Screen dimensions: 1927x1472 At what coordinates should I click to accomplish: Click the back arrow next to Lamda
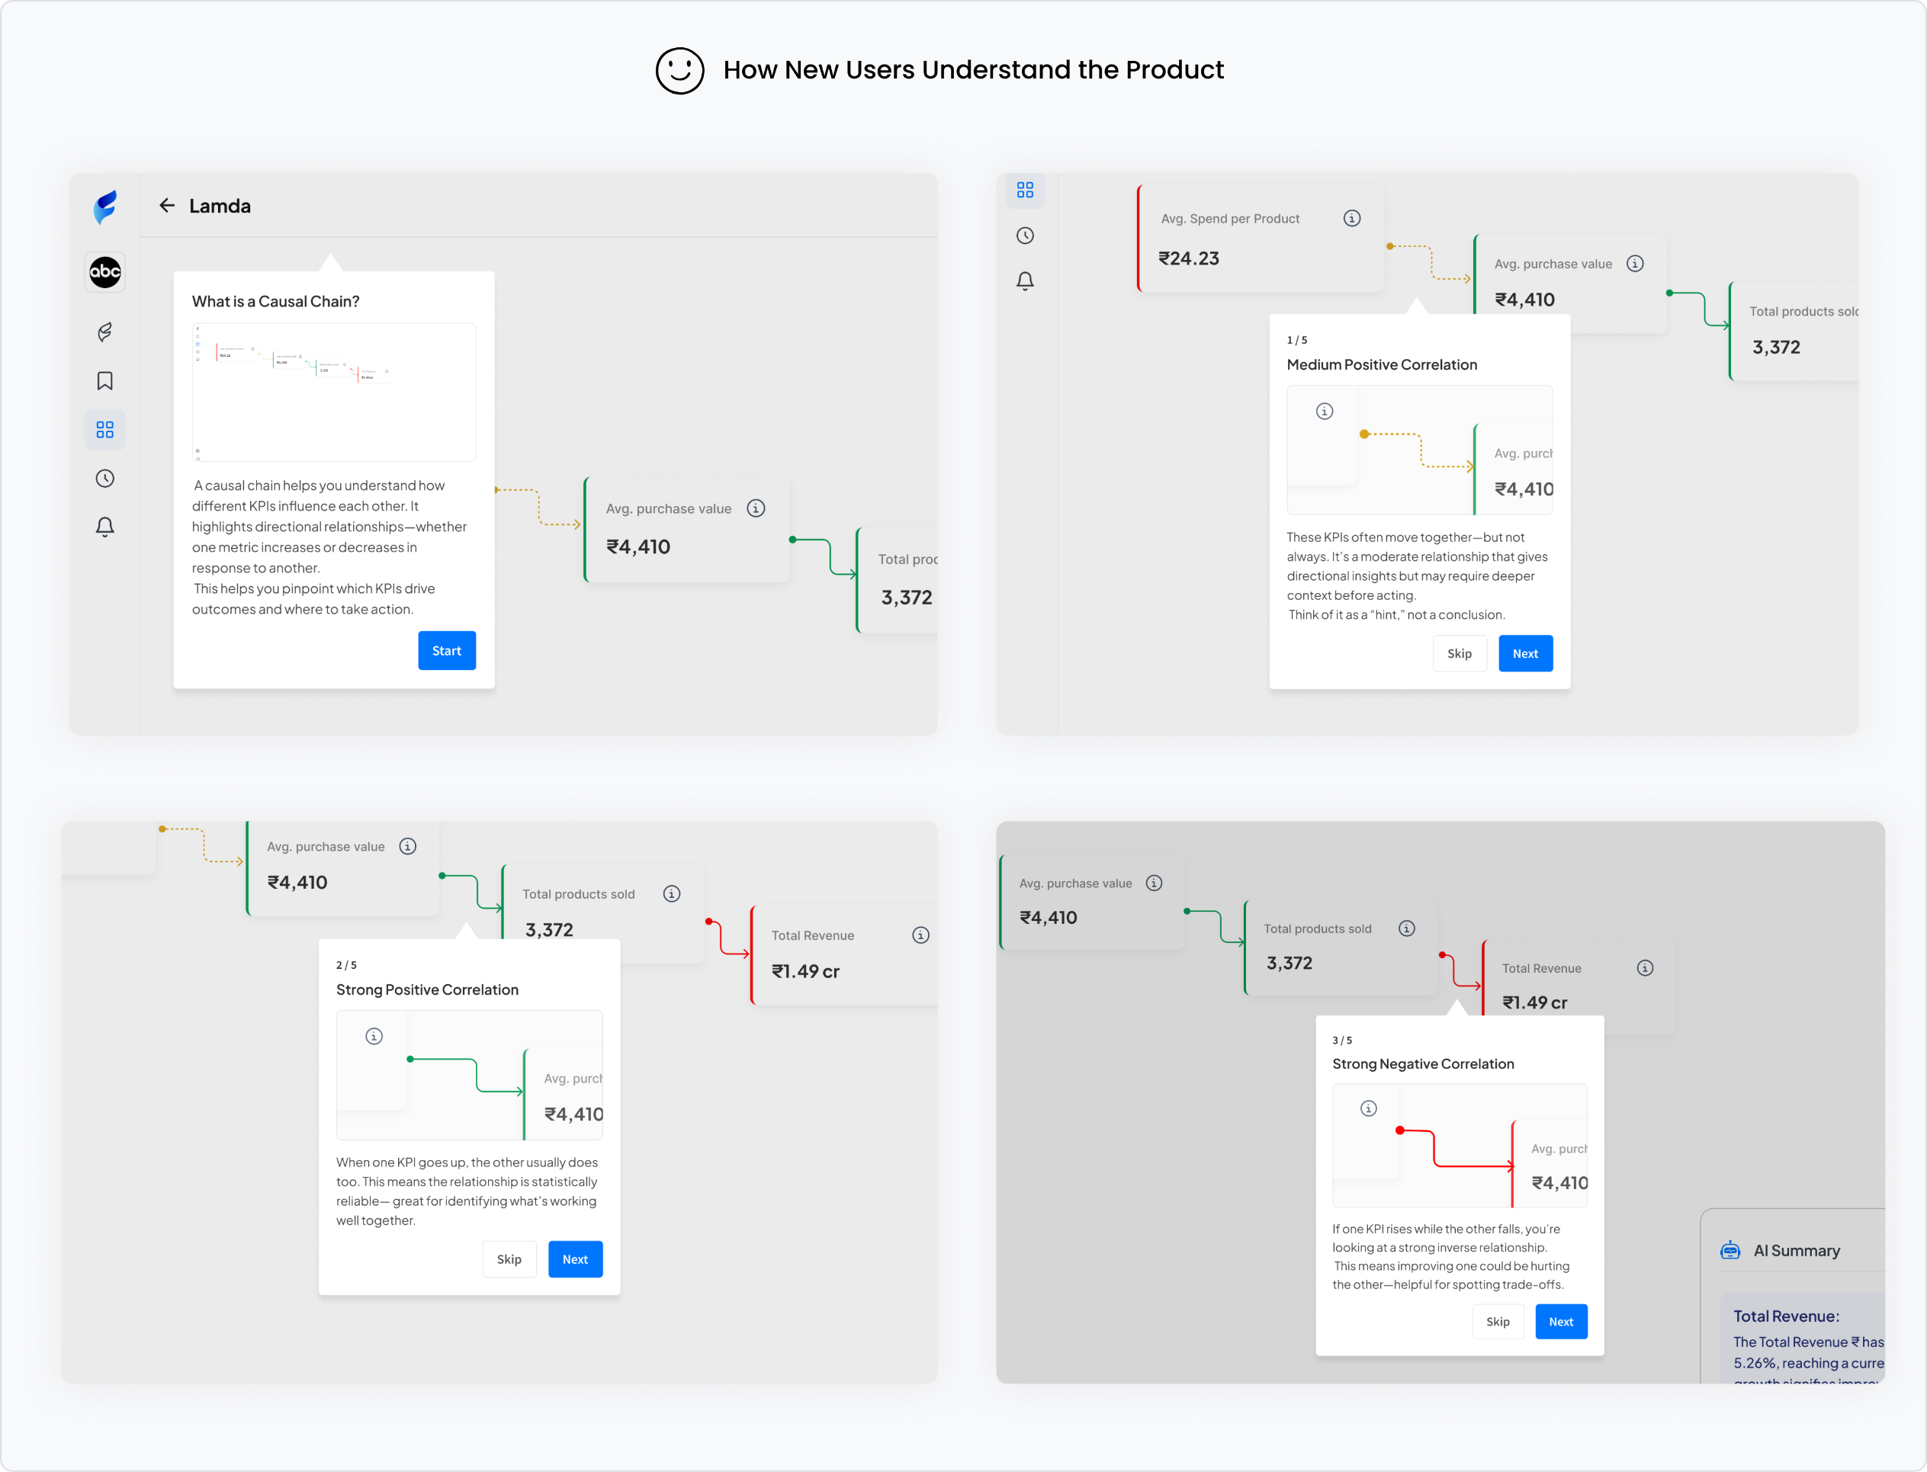(166, 206)
